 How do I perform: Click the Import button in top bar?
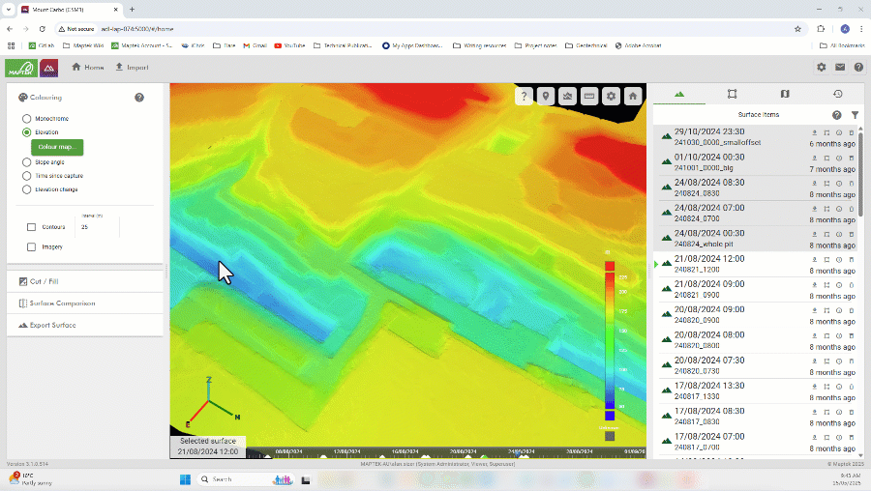pos(132,68)
